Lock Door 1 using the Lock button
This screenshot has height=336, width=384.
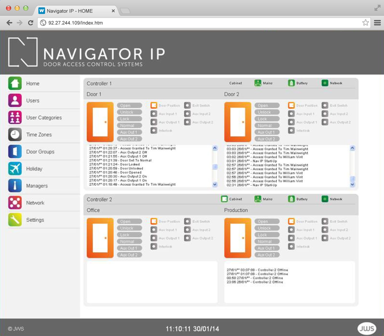click(x=130, y=119)
